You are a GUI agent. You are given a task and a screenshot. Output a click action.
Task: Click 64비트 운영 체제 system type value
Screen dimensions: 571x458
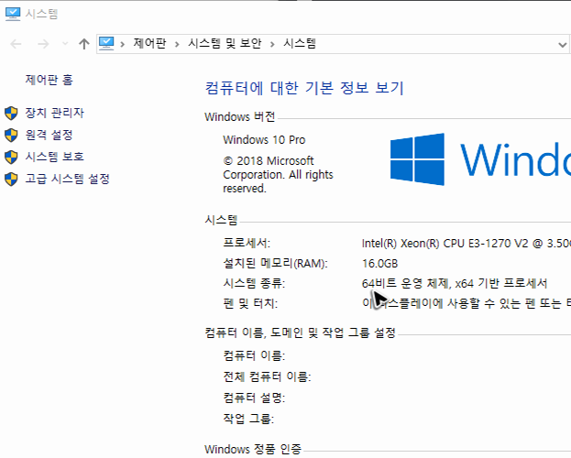click(455, 283)
